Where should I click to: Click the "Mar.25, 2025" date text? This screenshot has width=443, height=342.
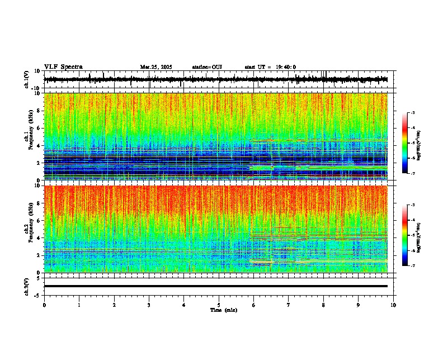(156, 67)
